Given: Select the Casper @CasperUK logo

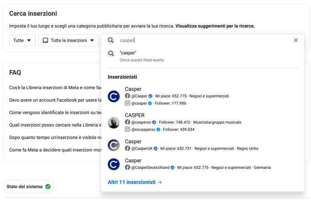Looking at the screenshot, I should (114, 145).
